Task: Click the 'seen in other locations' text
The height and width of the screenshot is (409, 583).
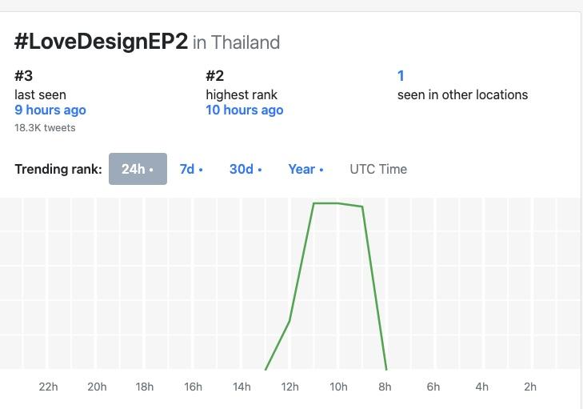Action: 462,94
